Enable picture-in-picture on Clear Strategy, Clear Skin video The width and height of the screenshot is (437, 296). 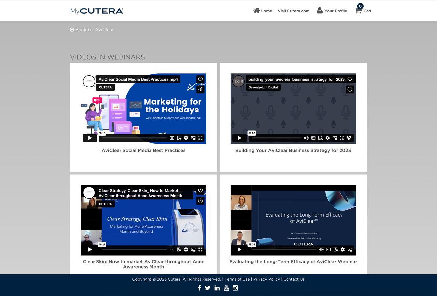tap(193, 250)
